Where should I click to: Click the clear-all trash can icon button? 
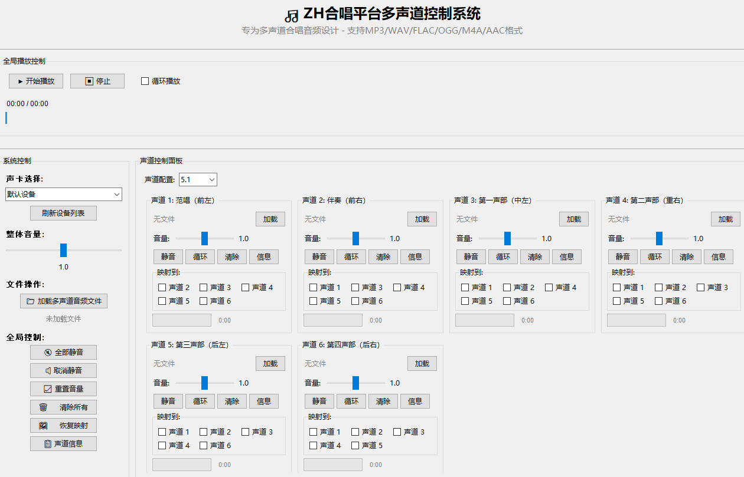coord(44,407)
